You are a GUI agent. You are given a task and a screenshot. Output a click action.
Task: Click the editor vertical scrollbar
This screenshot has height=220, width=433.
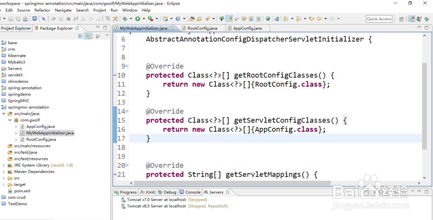pos(425,106)
